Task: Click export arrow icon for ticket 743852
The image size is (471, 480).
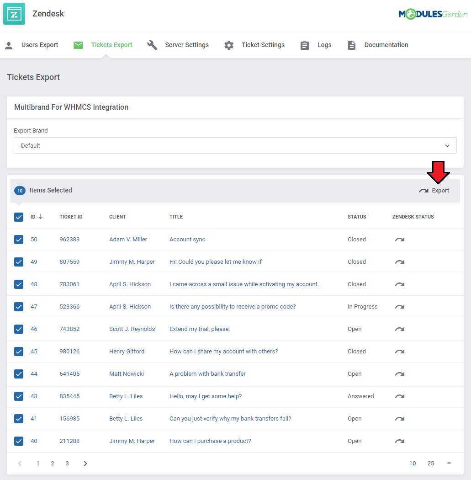Action: point(400,330)
